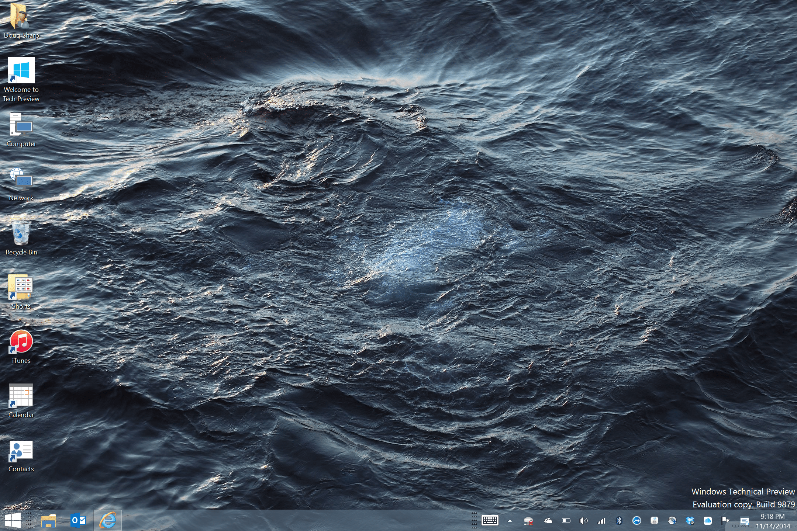Click the floppy-disk shaped tray icon

[x=654, y=521]
